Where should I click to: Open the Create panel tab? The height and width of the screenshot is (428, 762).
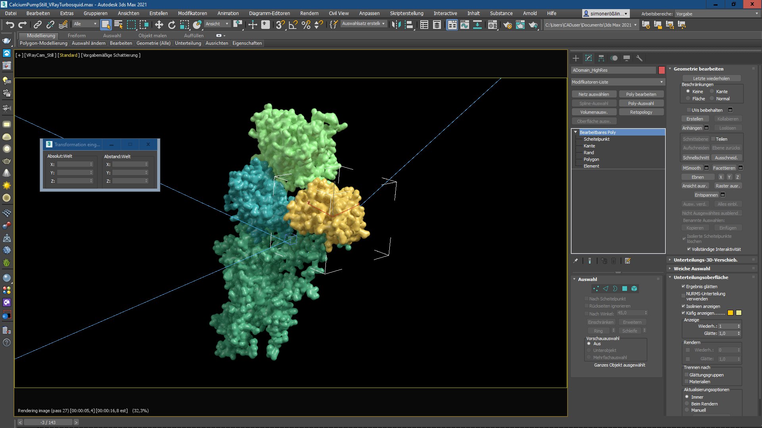click(x=576, y=58)
